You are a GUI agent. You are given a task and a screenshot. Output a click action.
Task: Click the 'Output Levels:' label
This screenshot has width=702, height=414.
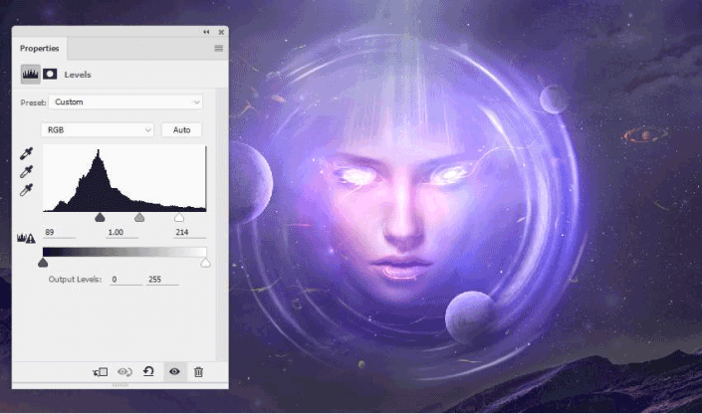[76, 280]
